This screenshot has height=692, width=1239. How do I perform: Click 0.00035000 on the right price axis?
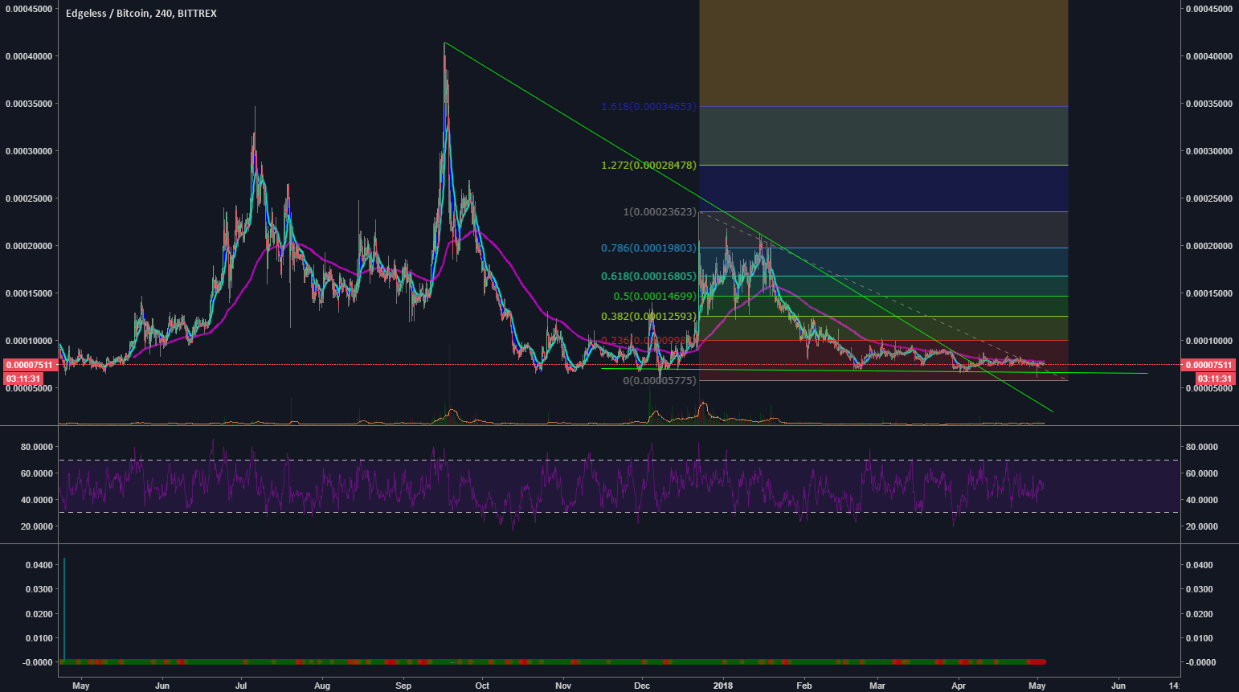tap(1208, 104)
